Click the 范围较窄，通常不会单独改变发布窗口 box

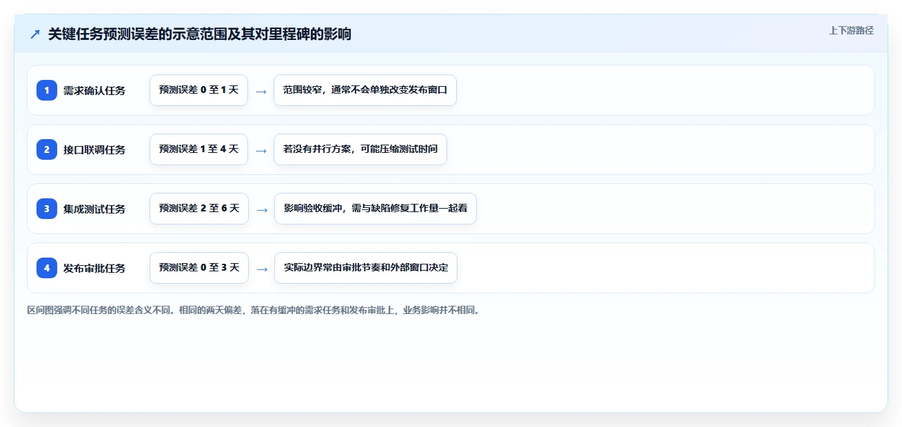(x=365, y=90)
